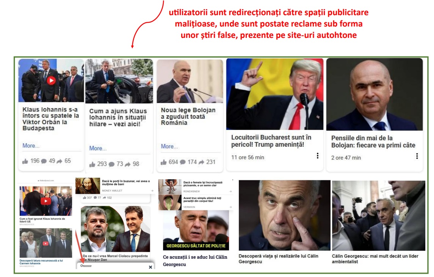
Task: Click the Bolojan at microphones photo
Action: pos(190,81)
